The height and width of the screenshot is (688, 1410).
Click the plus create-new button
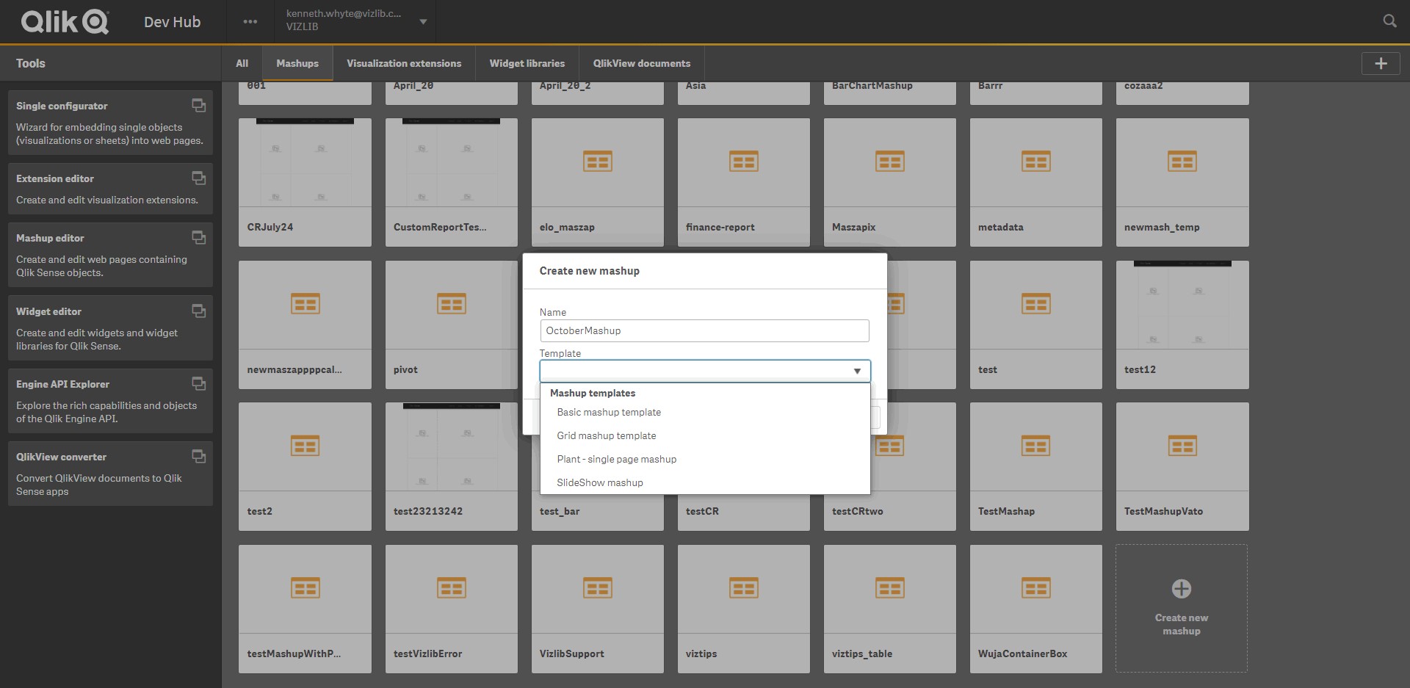coord(1381,63)
